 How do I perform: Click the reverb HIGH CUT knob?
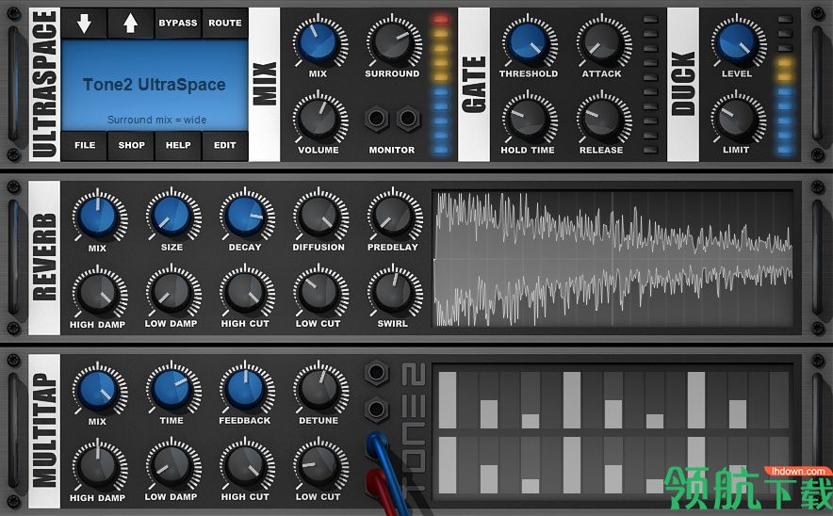tap(245, 292)
